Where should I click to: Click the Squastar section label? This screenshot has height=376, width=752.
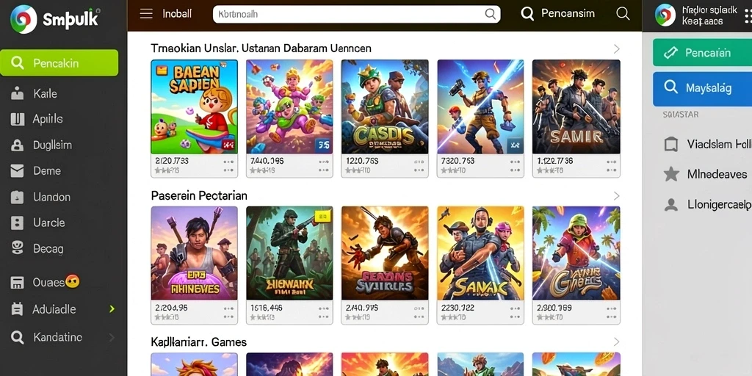(x=680, y=115)
